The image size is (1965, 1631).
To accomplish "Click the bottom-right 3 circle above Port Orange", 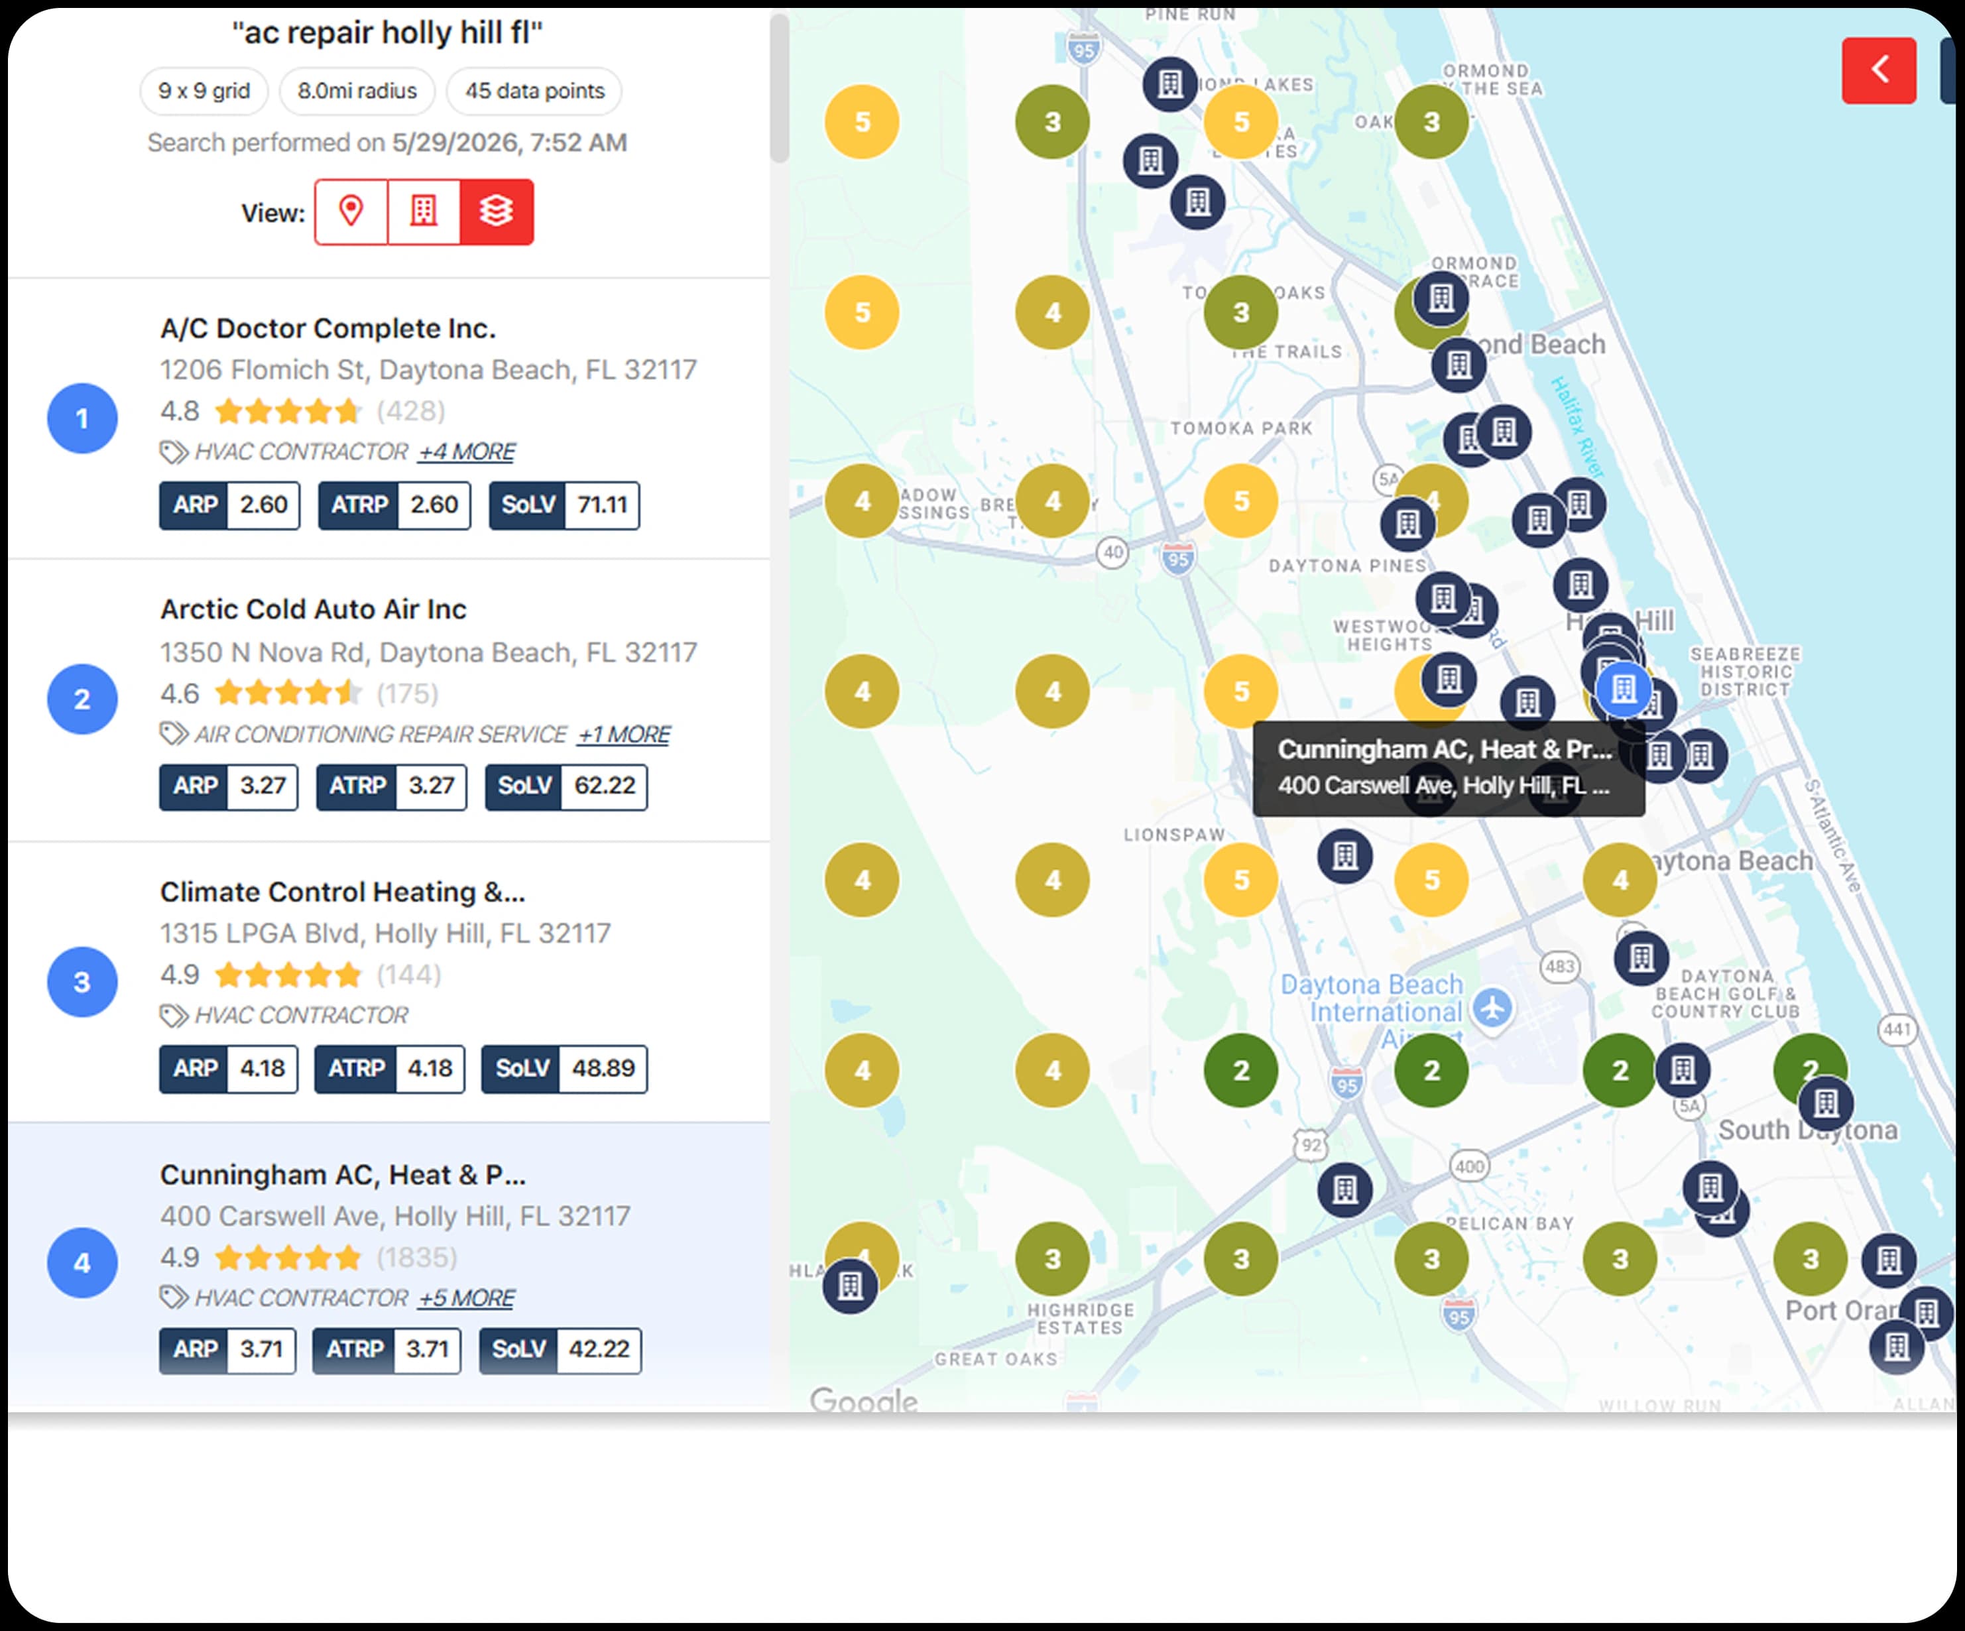I will click(1810, 1258).
